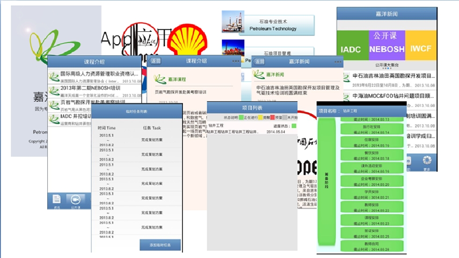Open 2013年第二期NEBOSH培训 course row
The image size is (459, 258).
click(x=94, y=91)
